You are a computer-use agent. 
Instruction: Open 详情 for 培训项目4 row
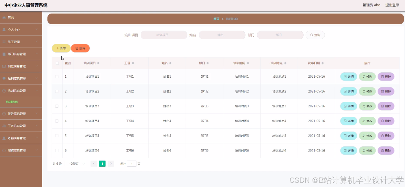pos(349,121)
